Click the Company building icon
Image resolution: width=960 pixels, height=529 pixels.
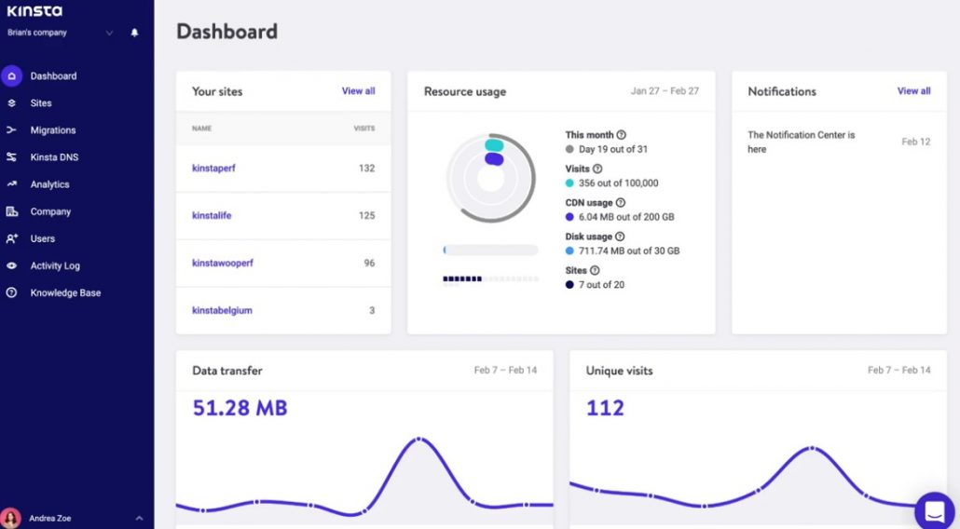(11, 211)
